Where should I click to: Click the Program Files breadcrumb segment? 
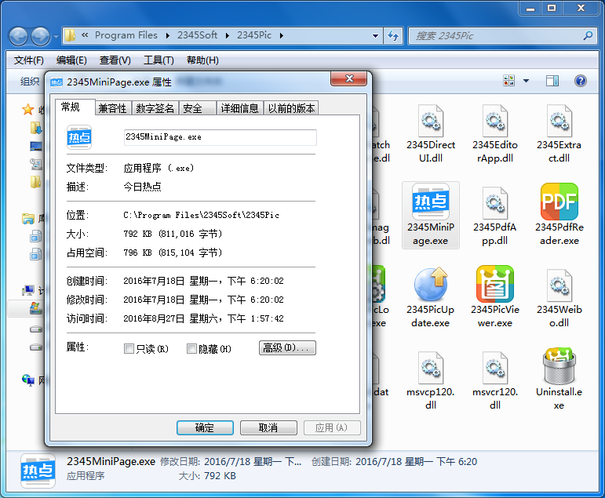[126, 35]
